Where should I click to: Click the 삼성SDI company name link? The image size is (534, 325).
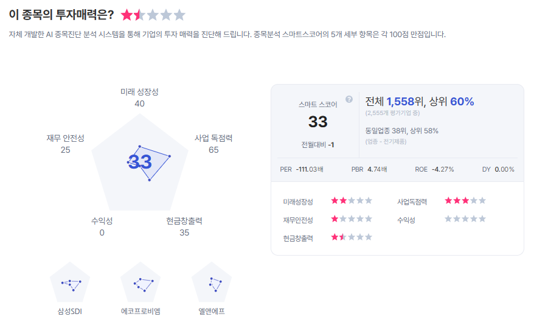point(70,311)
